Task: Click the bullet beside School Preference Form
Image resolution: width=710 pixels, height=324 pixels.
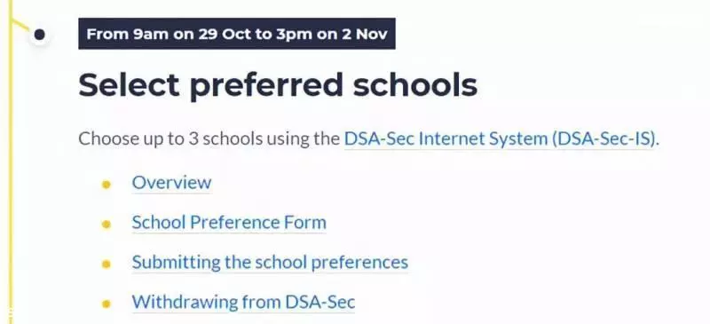Action: click(106, 225)
